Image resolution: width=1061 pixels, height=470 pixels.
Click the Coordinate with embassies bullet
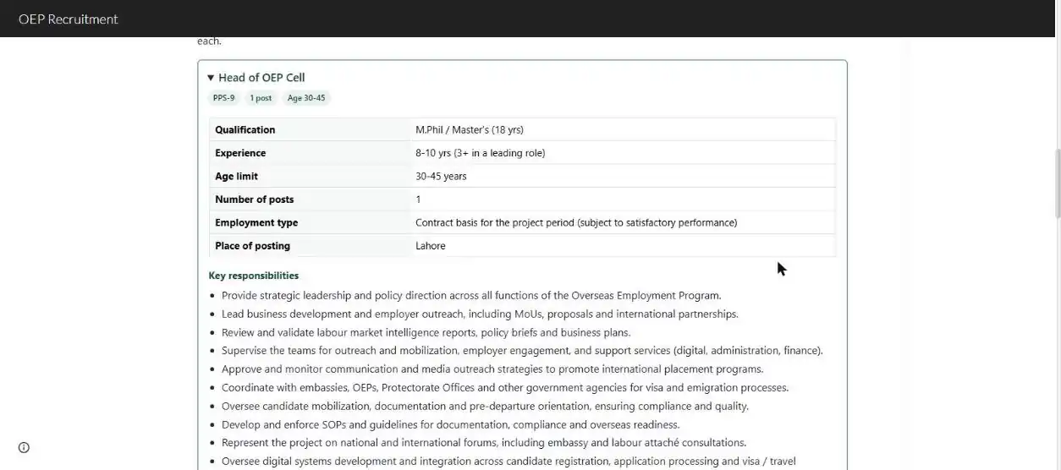(505, 388)
